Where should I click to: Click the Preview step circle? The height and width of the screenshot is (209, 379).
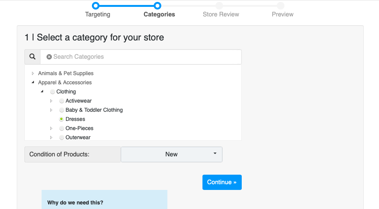(x=281, y=6)
